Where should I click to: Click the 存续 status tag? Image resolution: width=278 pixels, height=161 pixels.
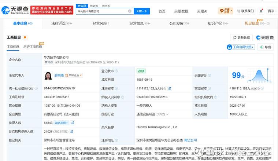(141, 71)
